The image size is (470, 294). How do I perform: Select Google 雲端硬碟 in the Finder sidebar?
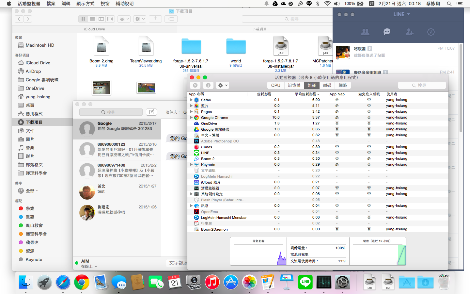click(42, 80)
